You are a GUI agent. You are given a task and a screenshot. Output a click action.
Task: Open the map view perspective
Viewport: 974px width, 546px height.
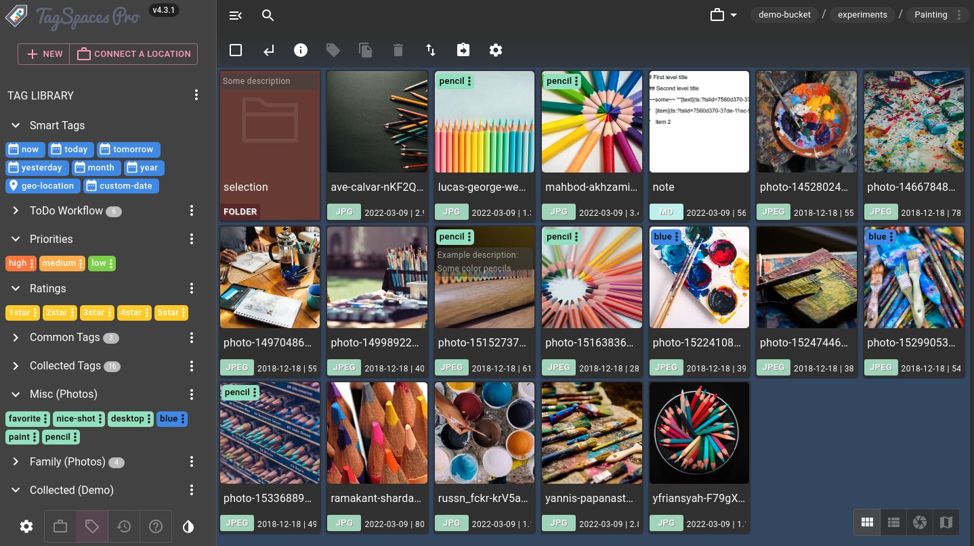coord(946,522)
